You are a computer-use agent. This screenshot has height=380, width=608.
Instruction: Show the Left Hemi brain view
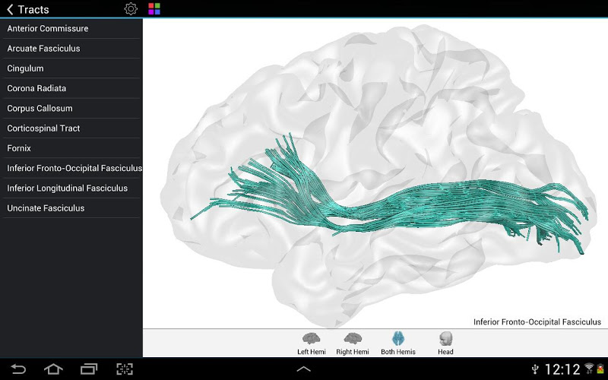click(311, 343)
